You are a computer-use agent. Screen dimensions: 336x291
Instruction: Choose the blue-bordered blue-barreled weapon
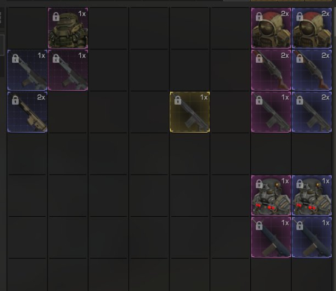click(312, 237)
